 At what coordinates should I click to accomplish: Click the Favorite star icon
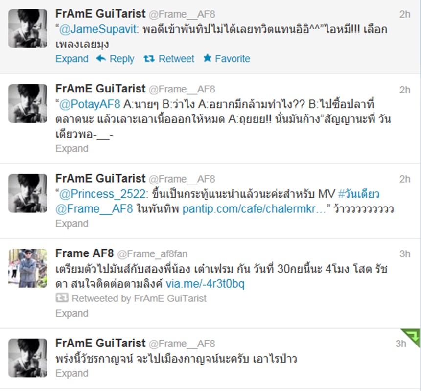pyautogui.click(x=207, y=58)
